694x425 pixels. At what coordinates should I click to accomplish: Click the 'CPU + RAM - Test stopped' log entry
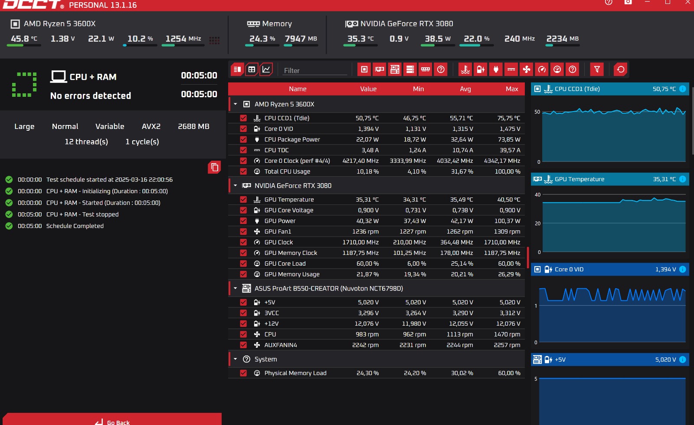(x=82, y=214)
